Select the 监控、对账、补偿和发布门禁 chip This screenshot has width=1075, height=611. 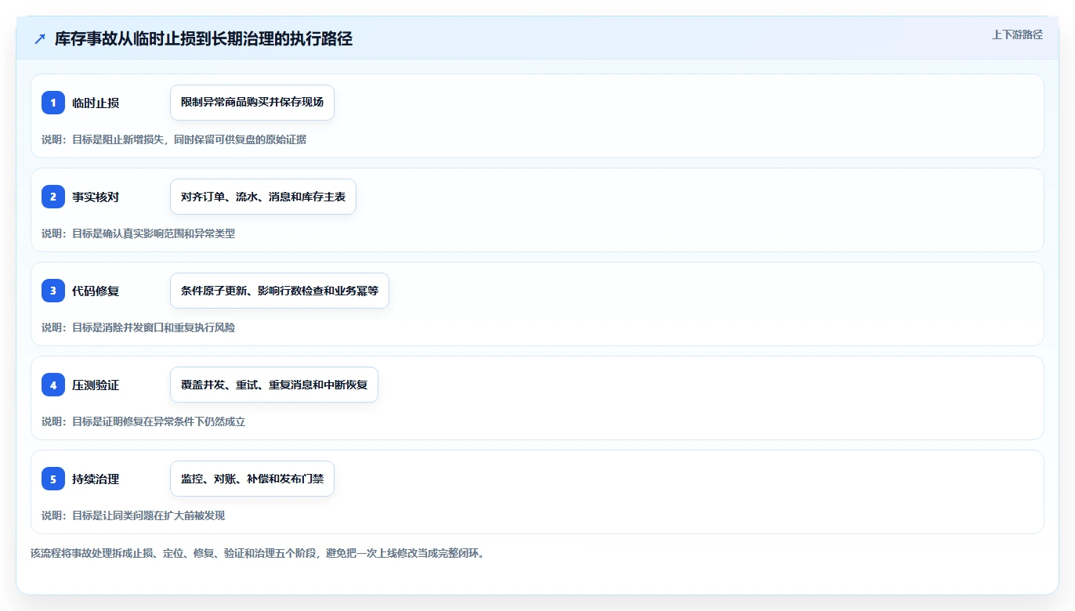pyautogui.click(x=252, y=479)
